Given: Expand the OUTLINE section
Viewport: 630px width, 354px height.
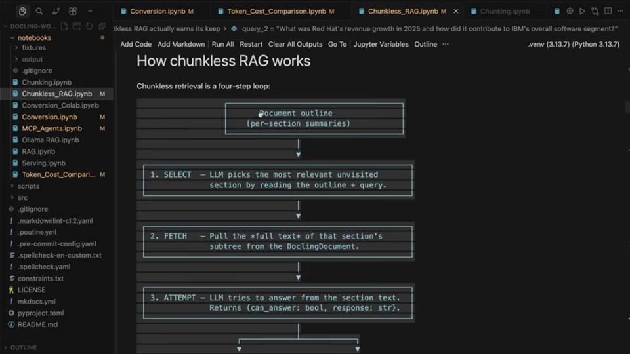Looking at the screenshot, I should [x=24, y=347].
